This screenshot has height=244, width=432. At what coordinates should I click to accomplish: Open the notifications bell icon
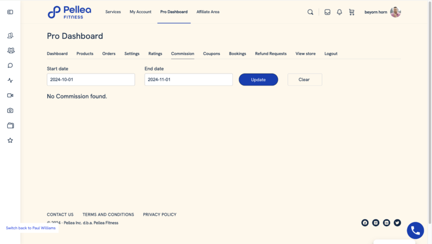[339, 12]
